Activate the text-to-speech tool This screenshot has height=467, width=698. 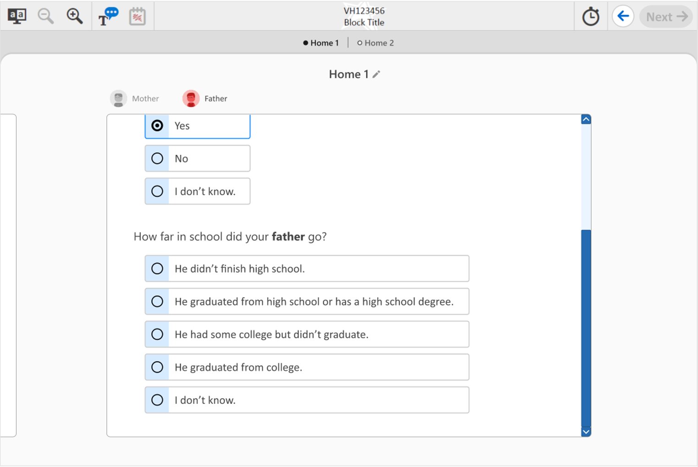108,16
